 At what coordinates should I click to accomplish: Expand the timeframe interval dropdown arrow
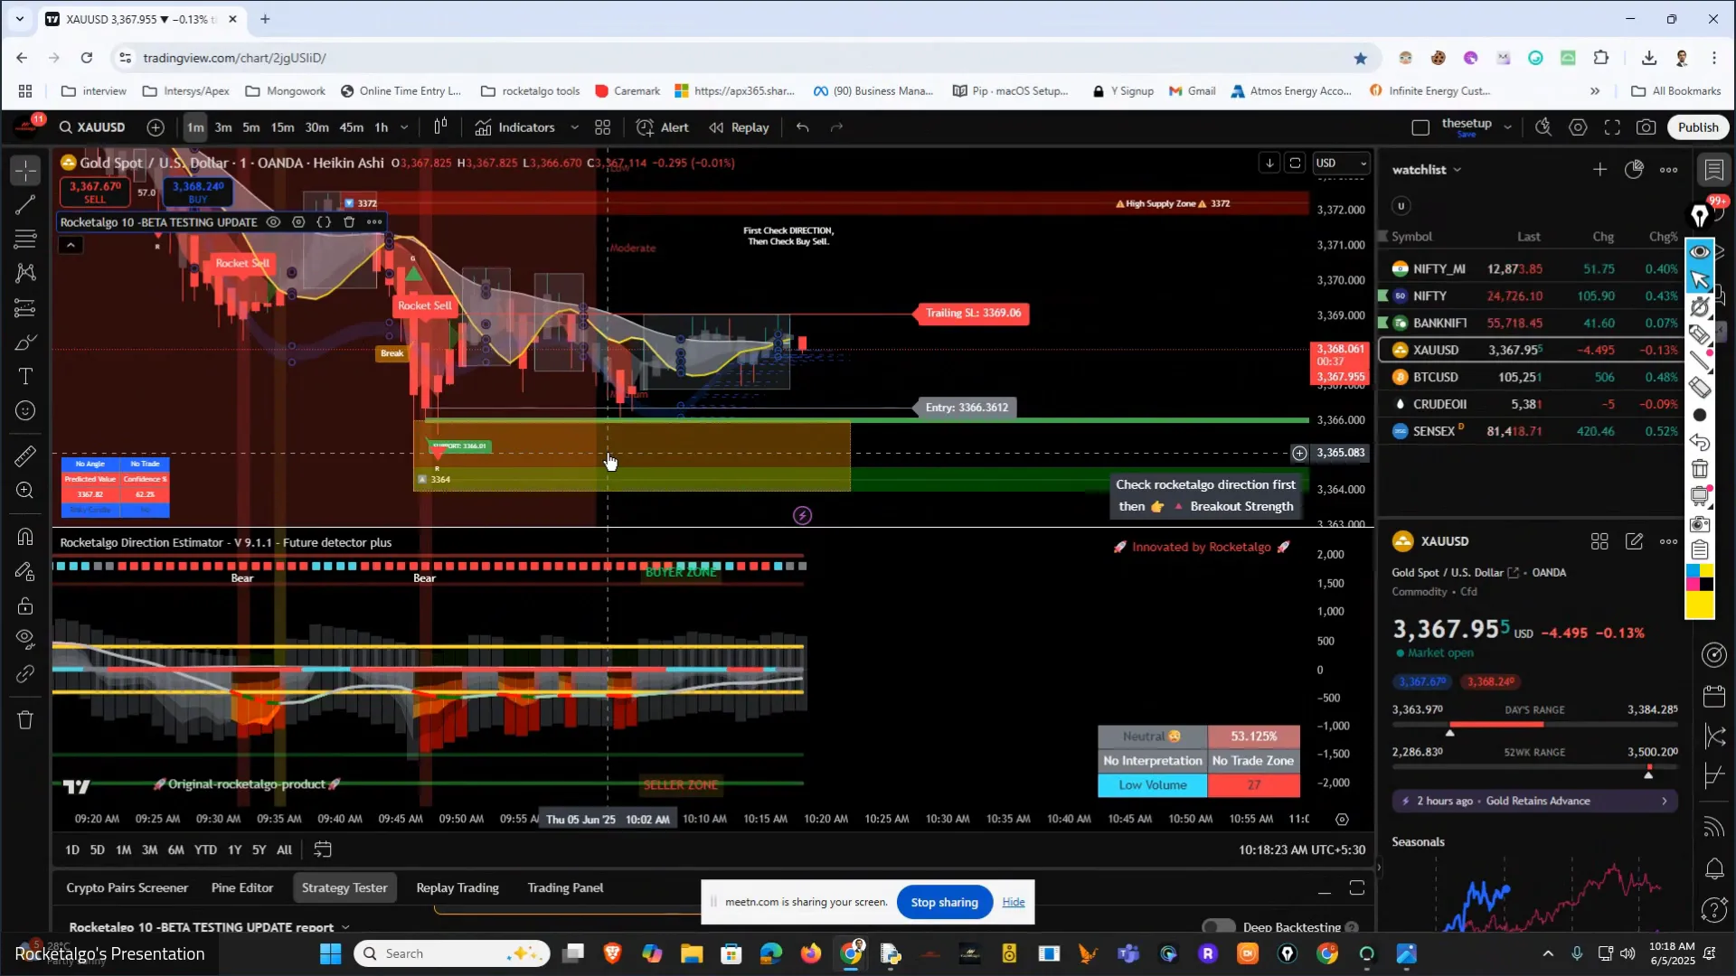(404, 127)
